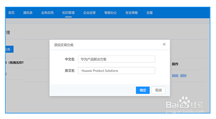
Task: Close the 添加文章分类 dialog
Action: click(x=164, y=44)
